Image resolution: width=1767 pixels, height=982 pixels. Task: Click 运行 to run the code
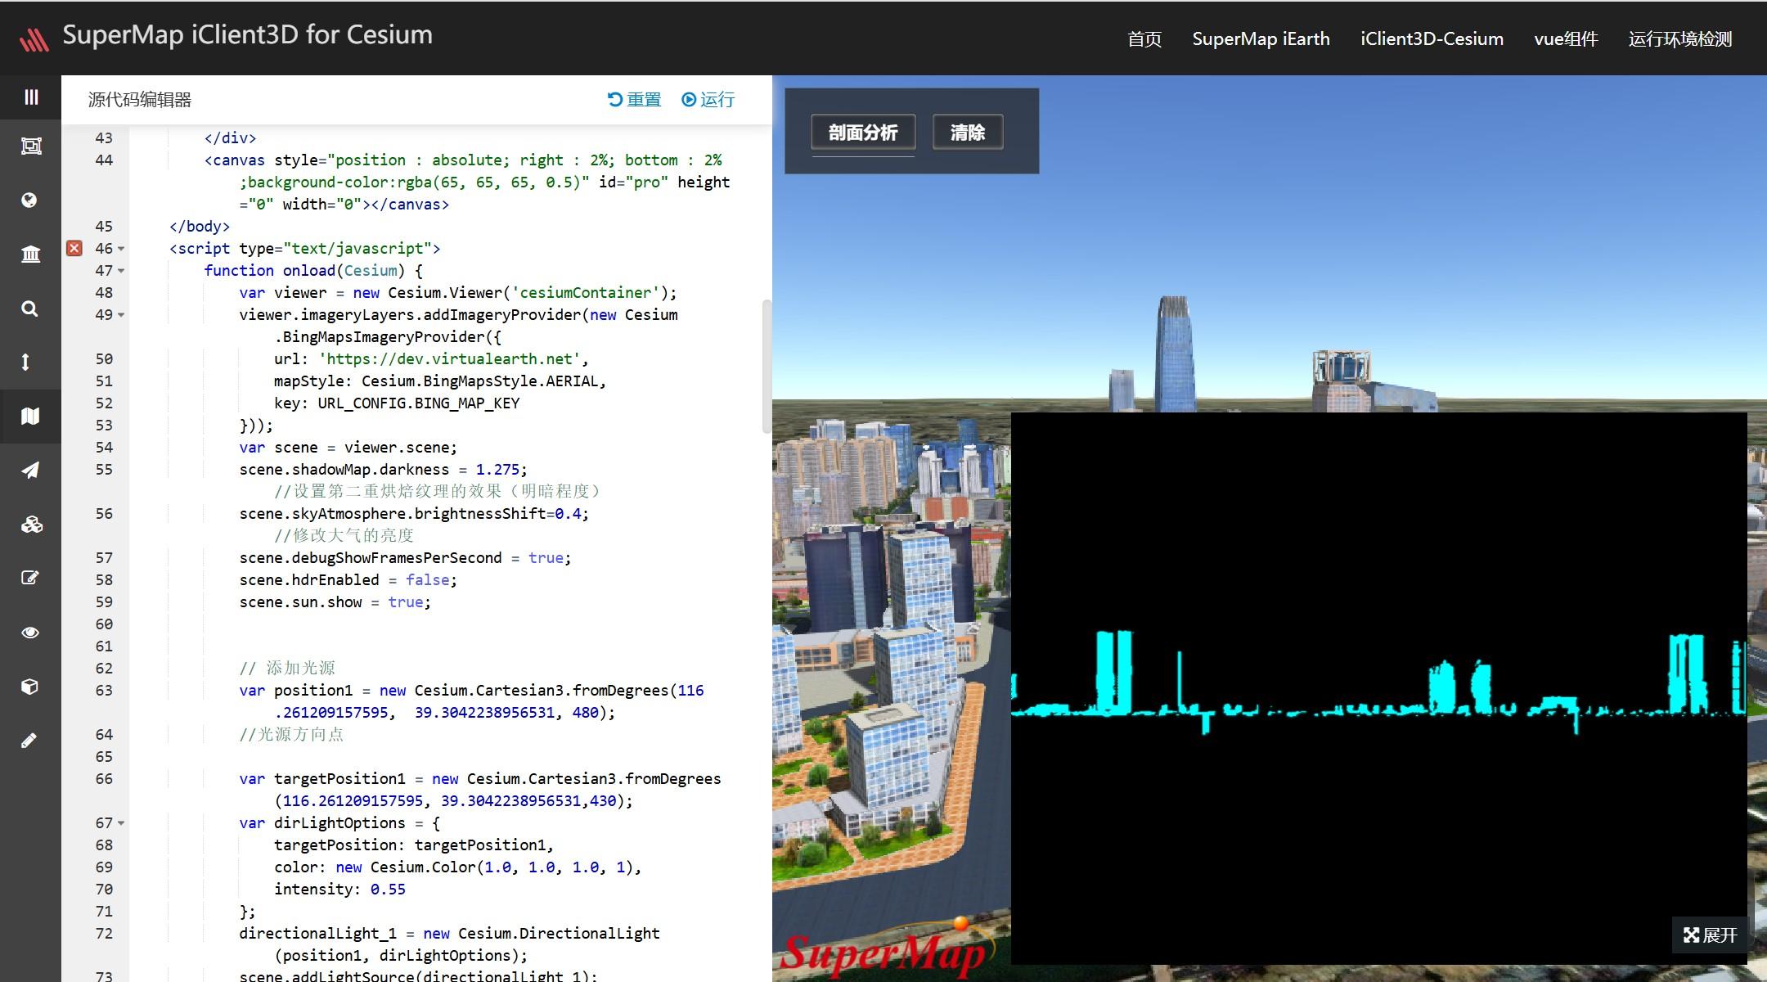pos(708,99)
